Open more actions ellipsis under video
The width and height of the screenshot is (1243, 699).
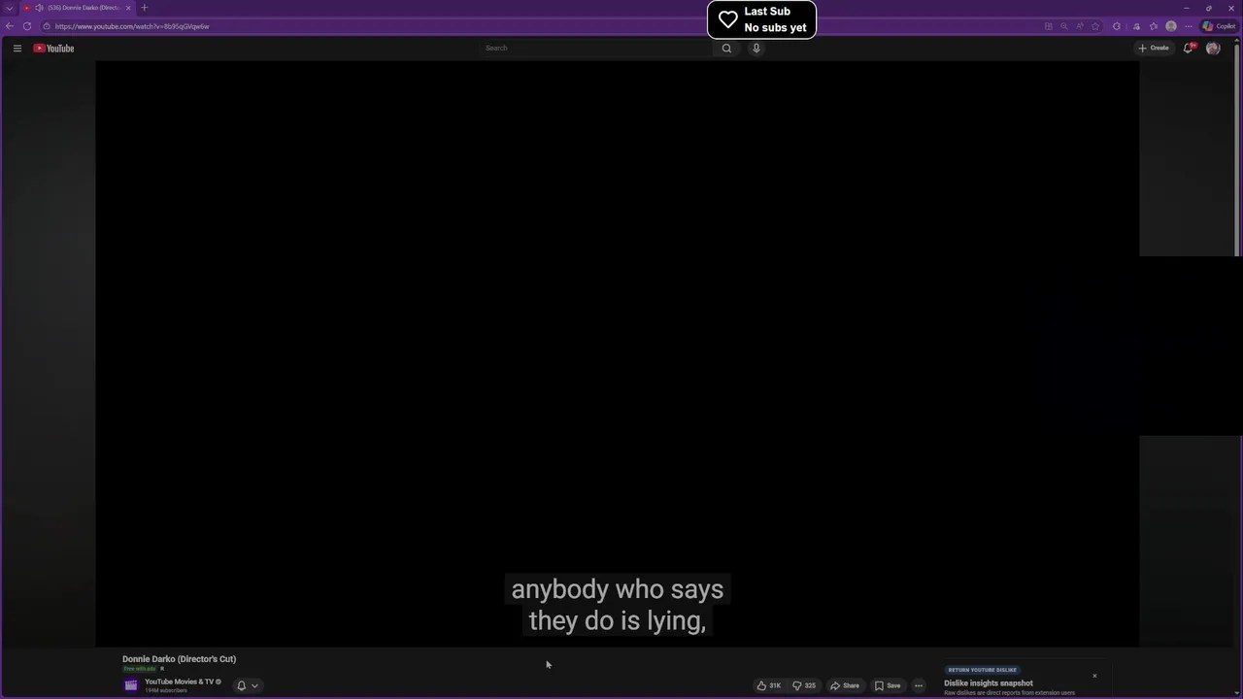point(919,685)
